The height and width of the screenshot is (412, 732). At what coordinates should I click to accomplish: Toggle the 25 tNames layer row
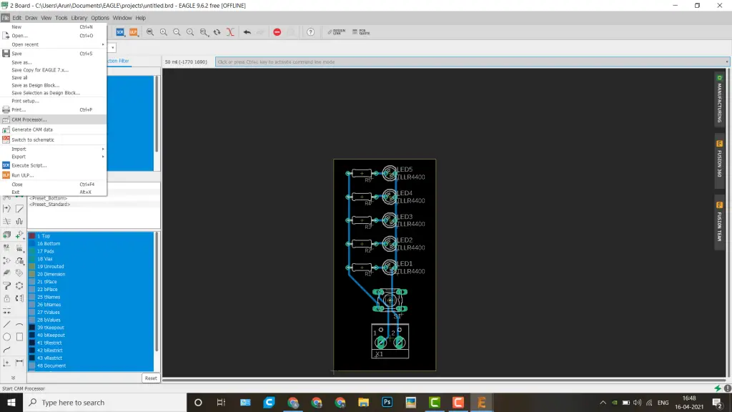(91, 297)
